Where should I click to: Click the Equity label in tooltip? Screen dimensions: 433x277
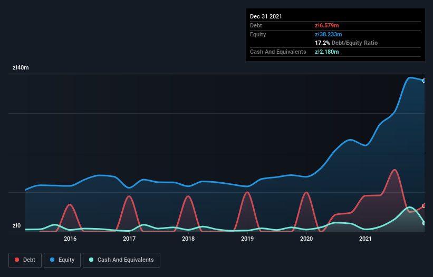click(x=258, y=34)
